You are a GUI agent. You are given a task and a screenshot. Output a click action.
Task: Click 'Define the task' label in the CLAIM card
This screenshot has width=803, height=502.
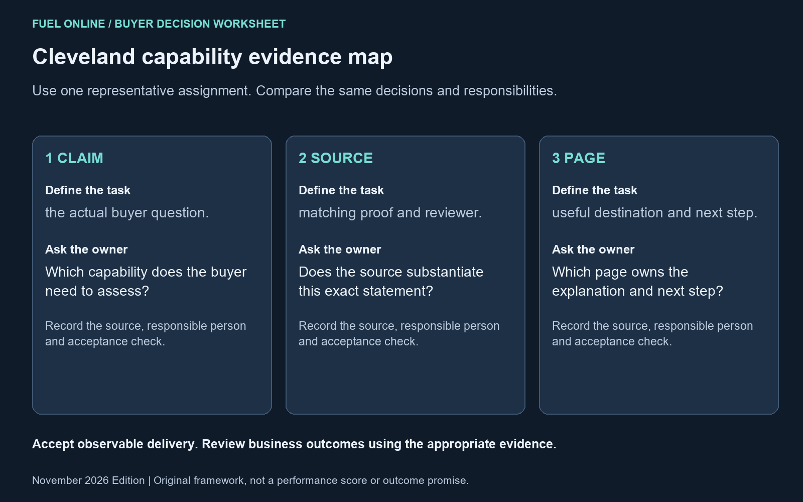(88, 190)
